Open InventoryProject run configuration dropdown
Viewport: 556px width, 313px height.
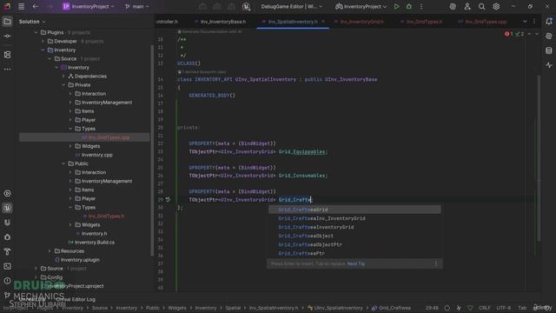[361, 6]
